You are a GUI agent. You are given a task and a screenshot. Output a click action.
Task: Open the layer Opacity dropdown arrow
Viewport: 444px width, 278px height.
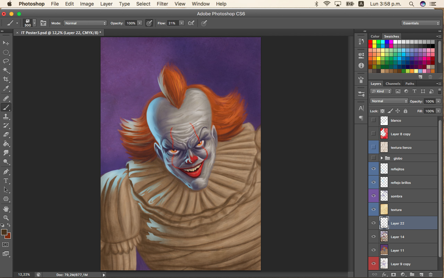438,101
